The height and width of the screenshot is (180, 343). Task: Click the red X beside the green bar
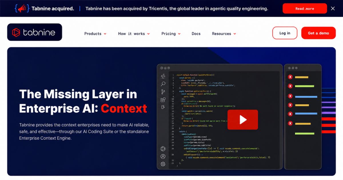click(x=290, y=86)
